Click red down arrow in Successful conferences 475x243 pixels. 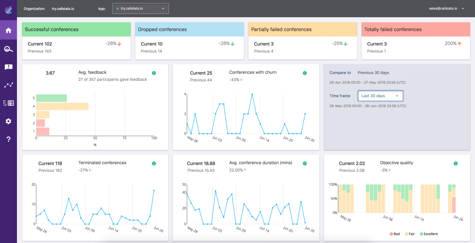pyautogui.click(x=119, y=44)
